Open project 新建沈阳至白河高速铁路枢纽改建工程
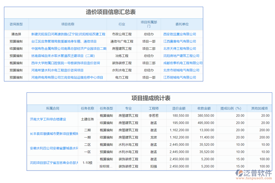The width and height of the screenshot is (275, 183). [68, 34]
